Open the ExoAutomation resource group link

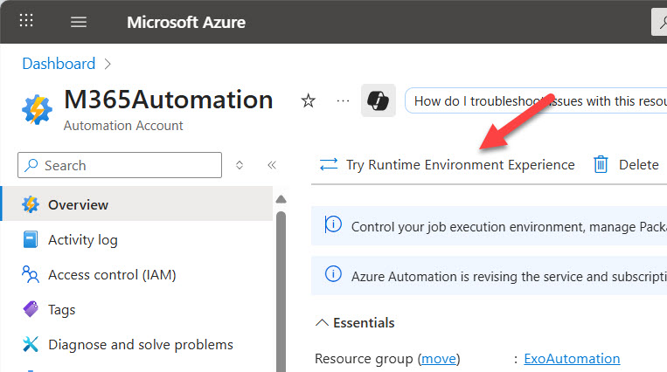click(x=572, y=359)
